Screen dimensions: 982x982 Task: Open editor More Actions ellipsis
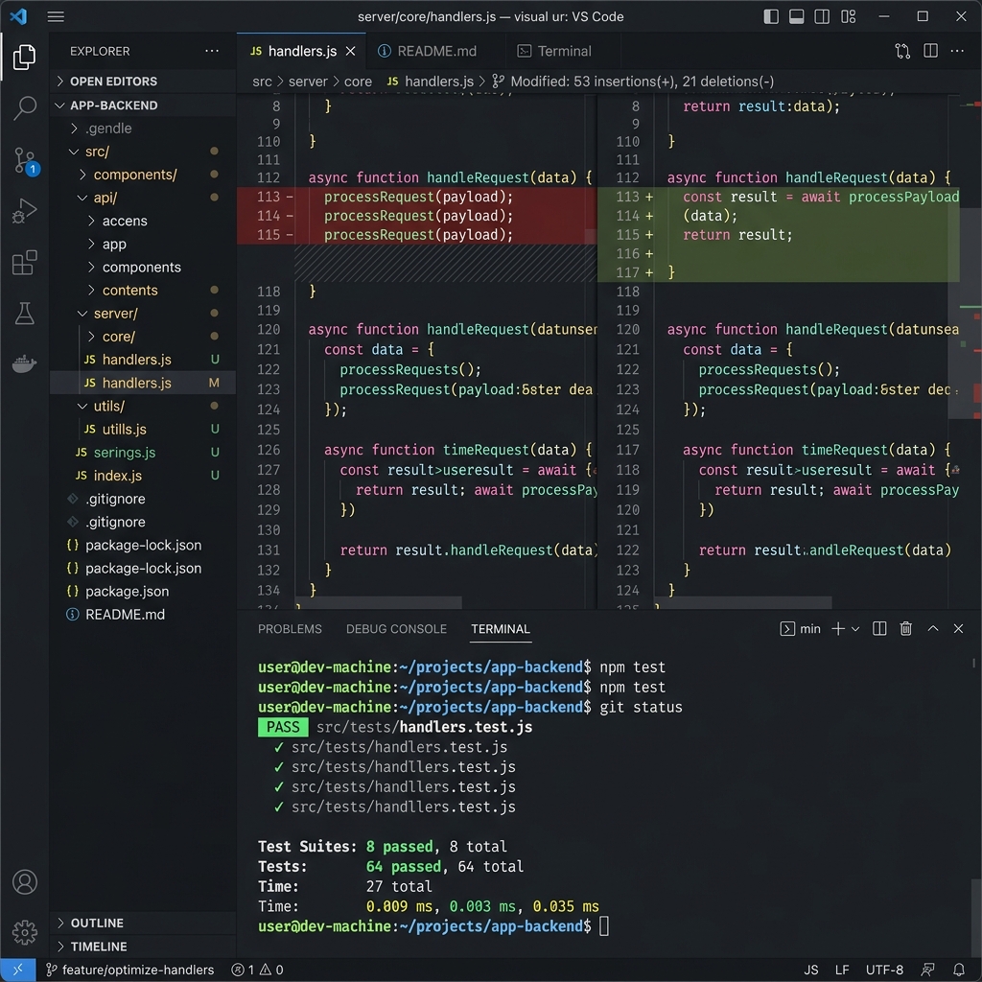[x=957, y=51]
